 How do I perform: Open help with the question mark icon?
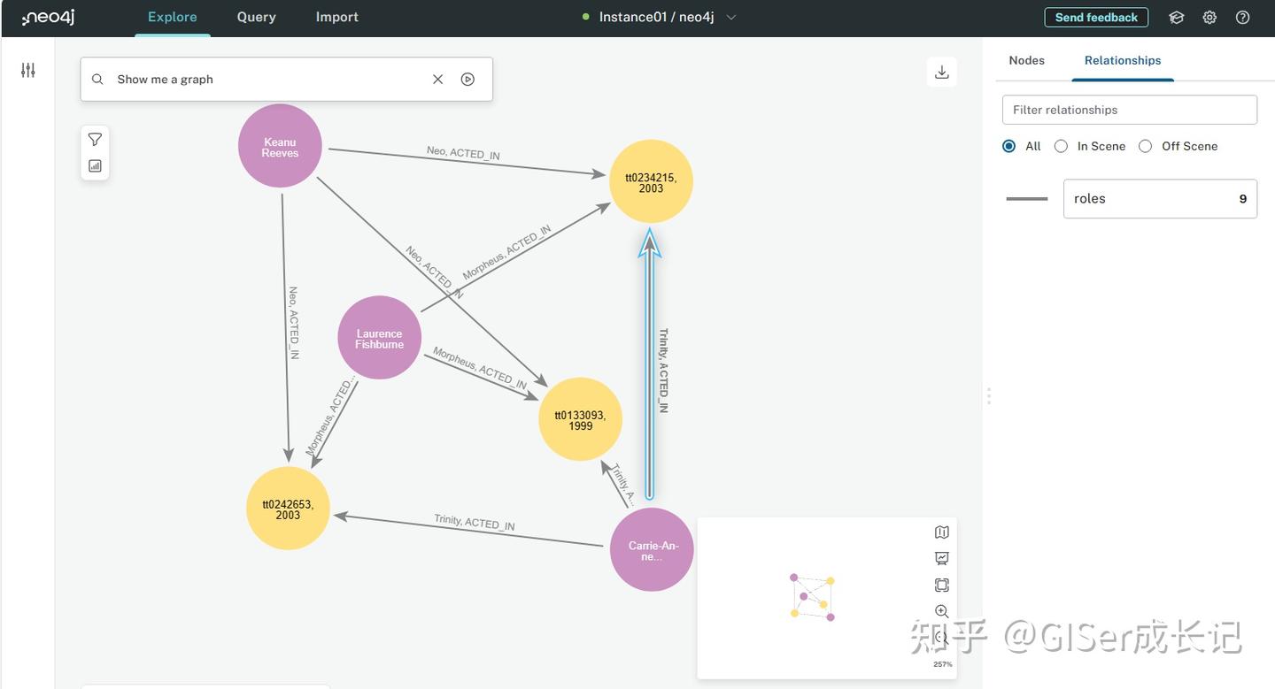point(1242,16)
